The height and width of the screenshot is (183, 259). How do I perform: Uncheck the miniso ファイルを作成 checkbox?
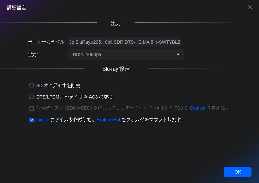pos(31,120)
